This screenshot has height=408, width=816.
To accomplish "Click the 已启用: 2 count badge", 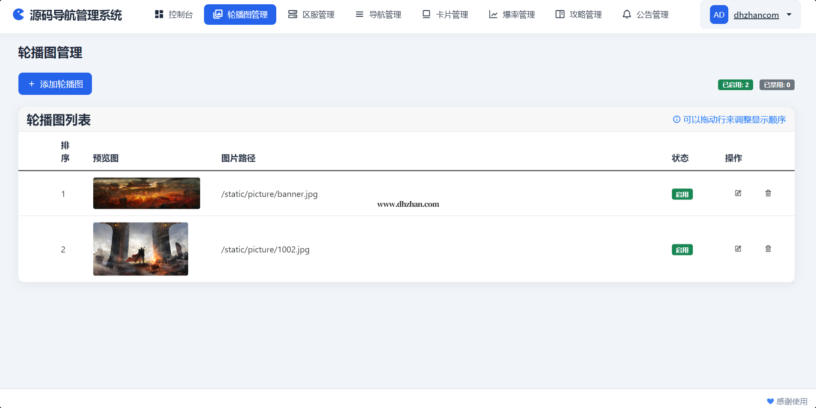I will [x=735, y=85].
